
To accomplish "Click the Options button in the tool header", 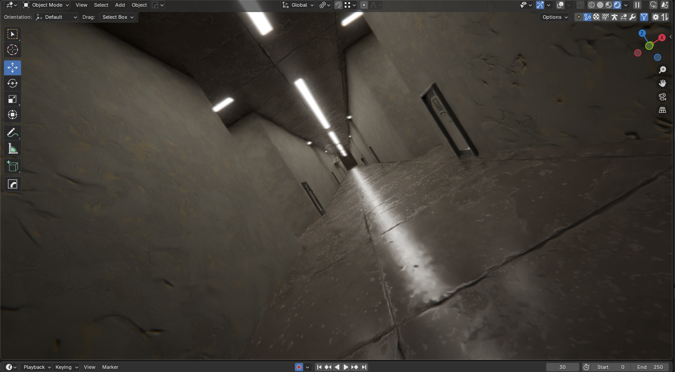I will [554, 17].
